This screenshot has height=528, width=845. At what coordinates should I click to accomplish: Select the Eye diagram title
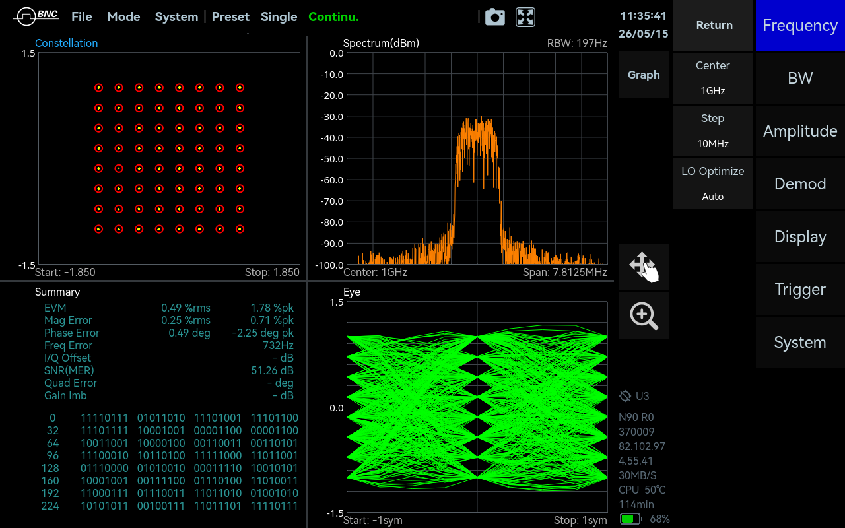(x=352, y=292)
